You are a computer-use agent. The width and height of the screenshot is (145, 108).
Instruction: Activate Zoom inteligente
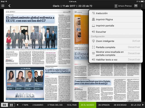136,41
